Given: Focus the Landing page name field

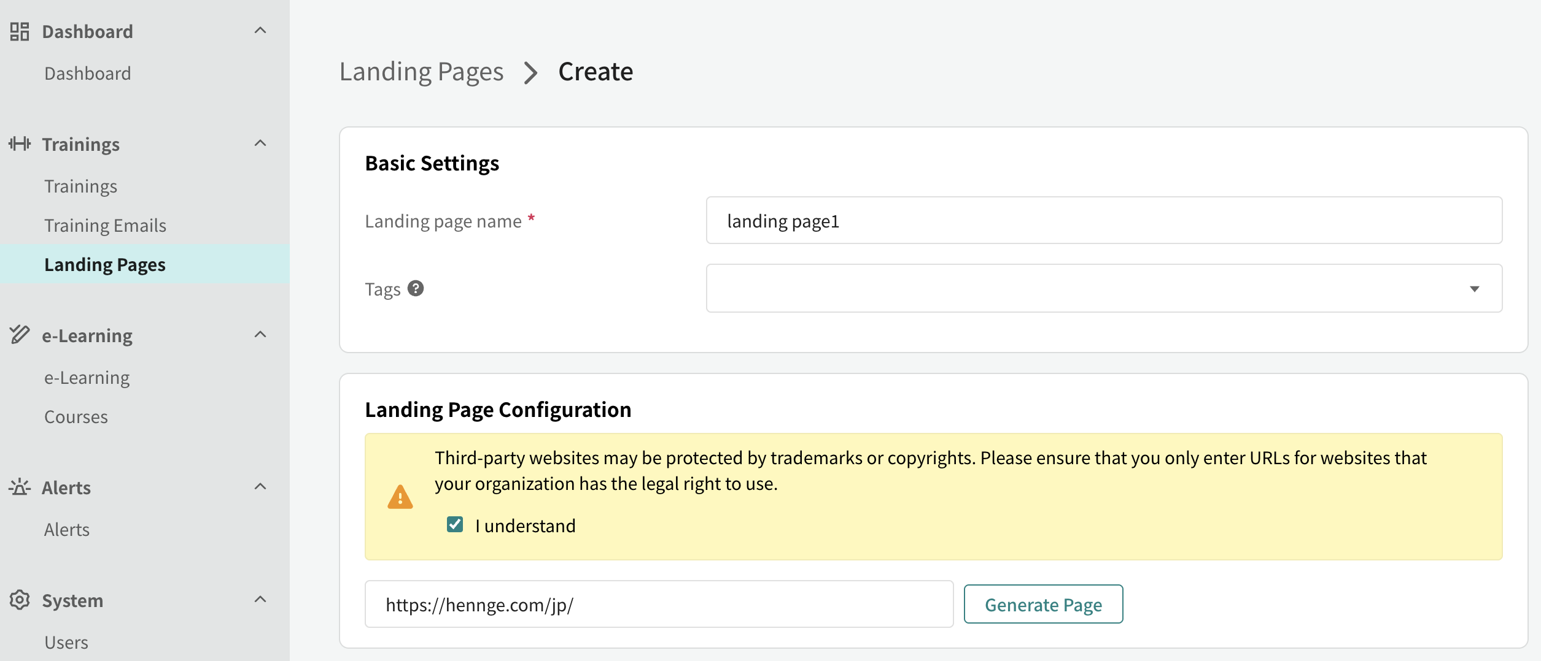Looking at the screenshot, I should coord(1104,220).
